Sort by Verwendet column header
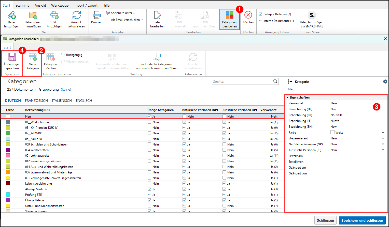Image resolution: width=389 pixels, height=227 pixels. (x=268, y=110)
